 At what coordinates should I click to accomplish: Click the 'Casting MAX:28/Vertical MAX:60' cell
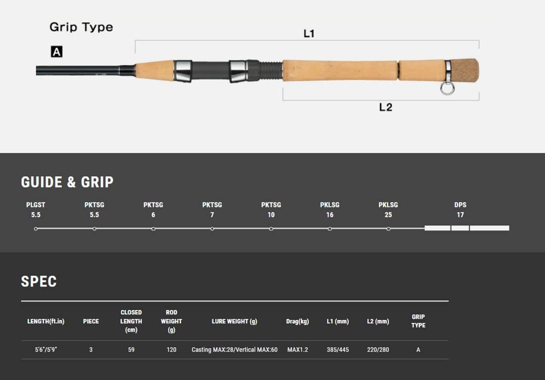234,350
